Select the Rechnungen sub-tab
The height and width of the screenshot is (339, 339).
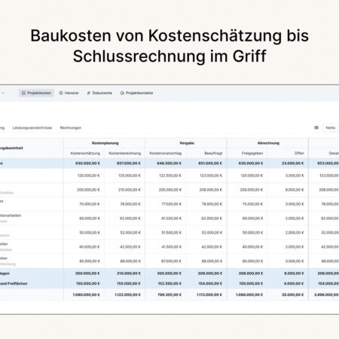click(x=71, y=128)
